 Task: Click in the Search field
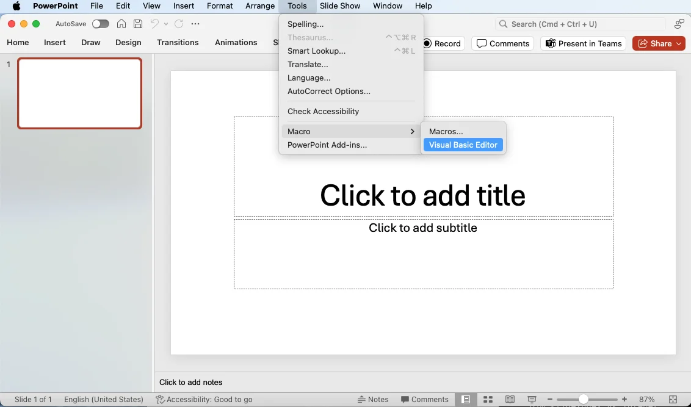click(x=580, y=24)
